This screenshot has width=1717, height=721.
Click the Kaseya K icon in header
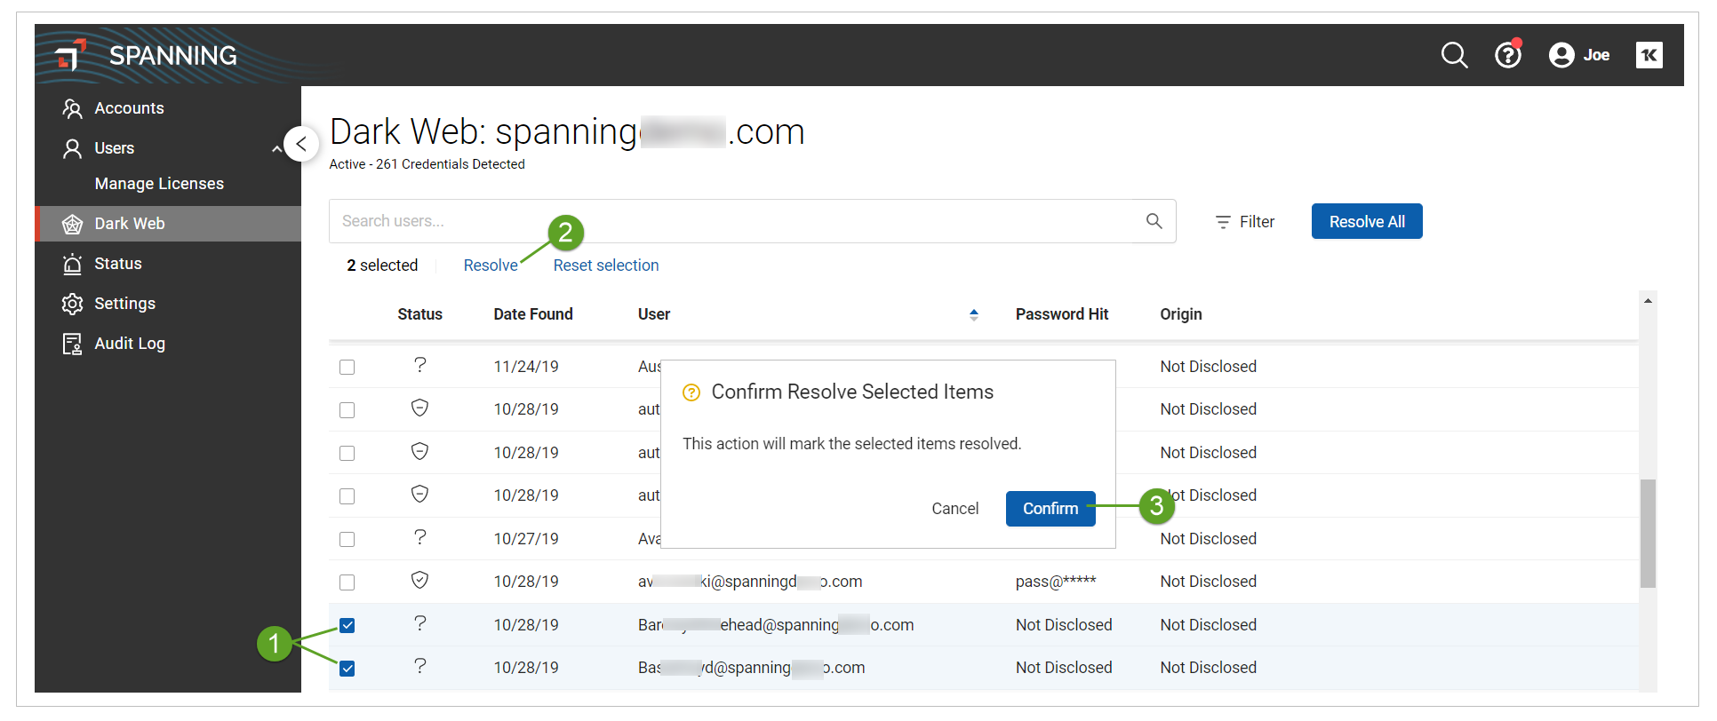pos(1649,55)
